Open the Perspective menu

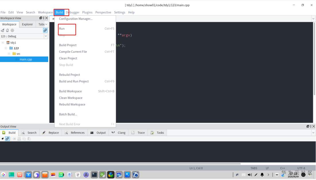[x=103, y=12]
